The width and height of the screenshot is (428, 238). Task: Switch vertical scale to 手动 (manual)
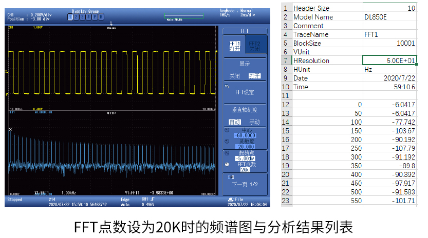pos(254,122)
